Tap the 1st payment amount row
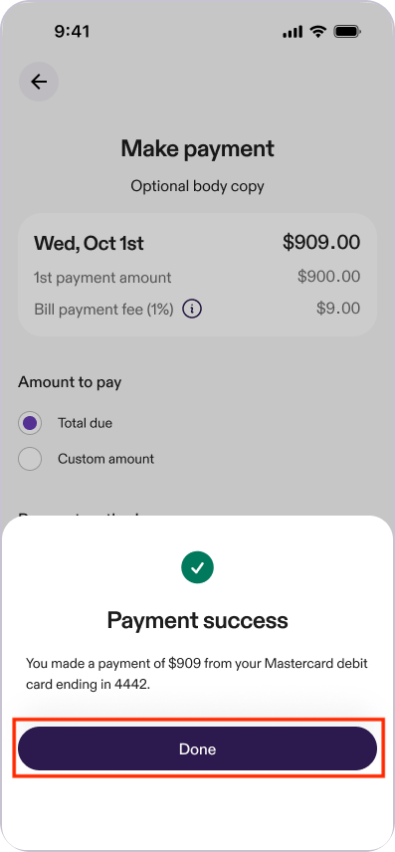This screenshot has width=395, height=852. (x=197, y=277)
